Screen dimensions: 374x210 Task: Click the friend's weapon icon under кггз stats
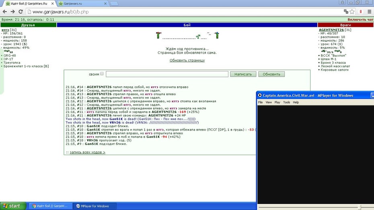(x=7, y=51)
